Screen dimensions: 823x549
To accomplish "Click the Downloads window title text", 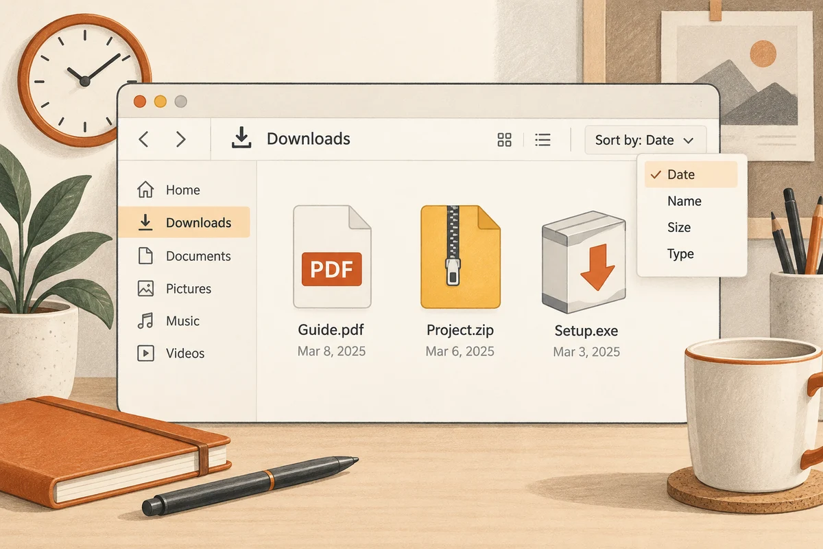I will [x=309, y=139].
